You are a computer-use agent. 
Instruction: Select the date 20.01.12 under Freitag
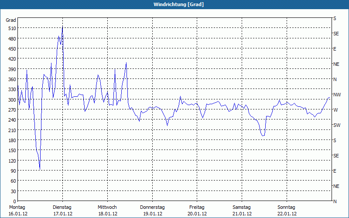tap(197, 214)
